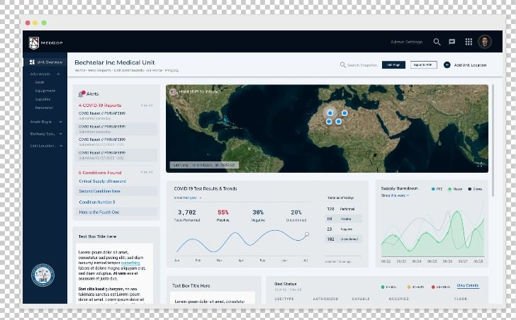Select Equipment in the sidebar
Screen dimensions: 516x320
(x=44, y=91)
